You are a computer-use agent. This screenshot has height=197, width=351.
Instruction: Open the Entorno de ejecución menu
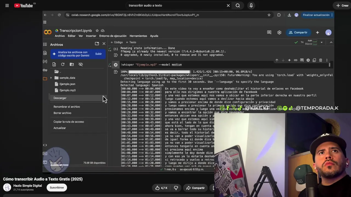point(113,36)
